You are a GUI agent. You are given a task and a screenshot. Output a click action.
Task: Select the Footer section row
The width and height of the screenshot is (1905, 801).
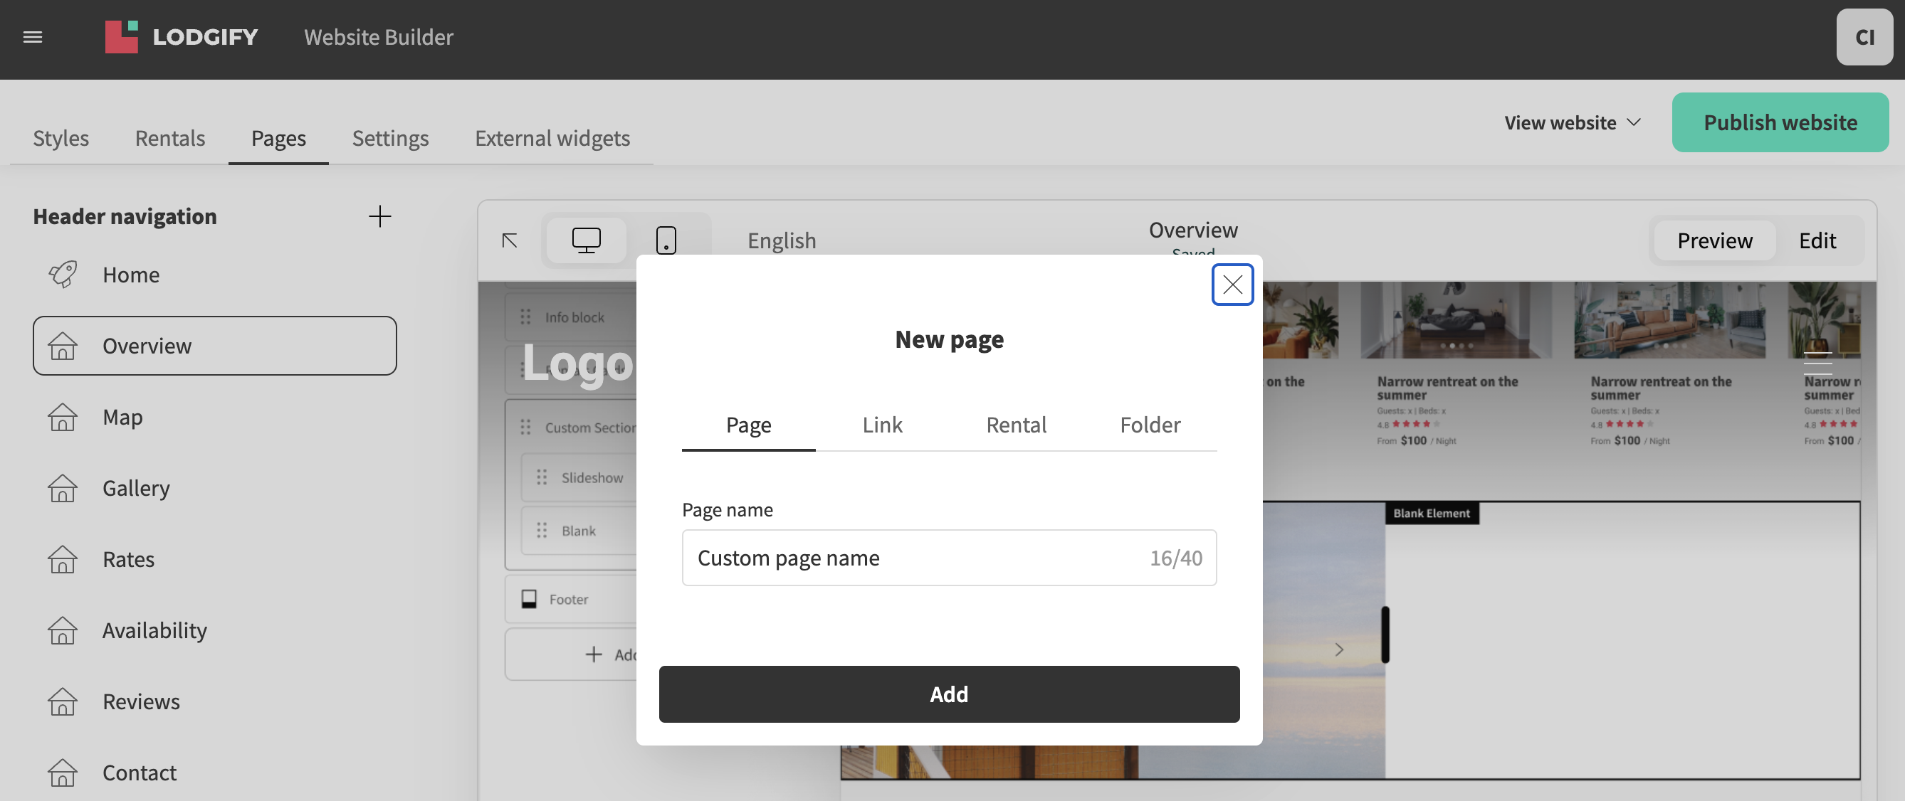pos(571,598)
